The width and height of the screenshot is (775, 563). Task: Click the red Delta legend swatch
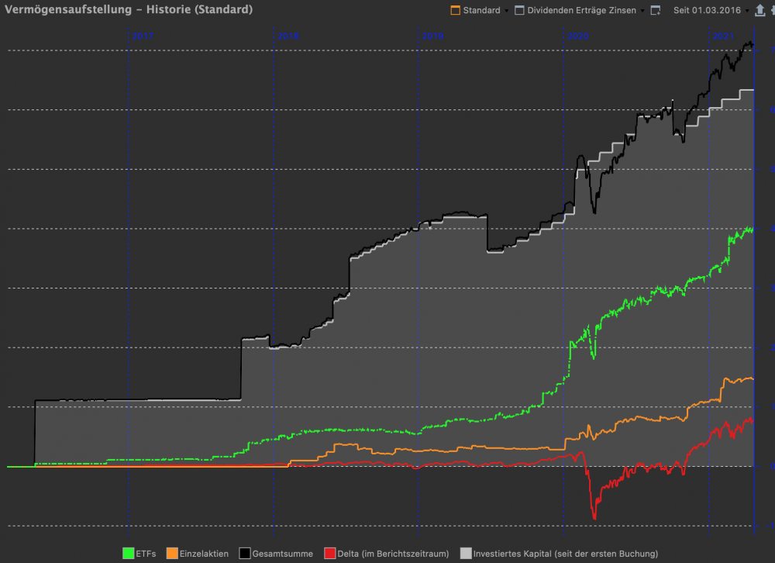[x=329, y=554]
